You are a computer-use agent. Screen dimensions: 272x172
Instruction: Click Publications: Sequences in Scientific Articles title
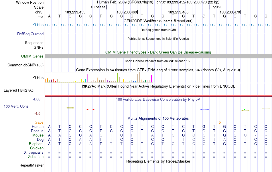[x=158, y=39]
